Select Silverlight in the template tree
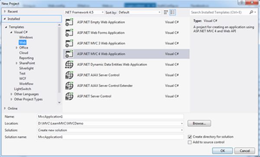260x157 pixels. coord(26,68)
